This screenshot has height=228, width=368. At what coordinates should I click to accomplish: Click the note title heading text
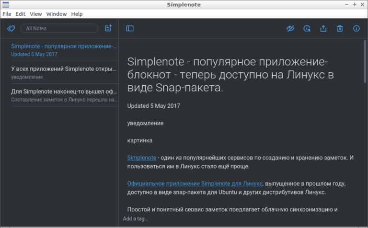pyautogui.click(x=230, y=75)
